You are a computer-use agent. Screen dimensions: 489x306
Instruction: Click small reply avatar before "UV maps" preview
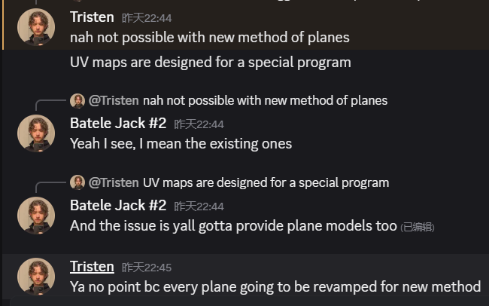77,182
